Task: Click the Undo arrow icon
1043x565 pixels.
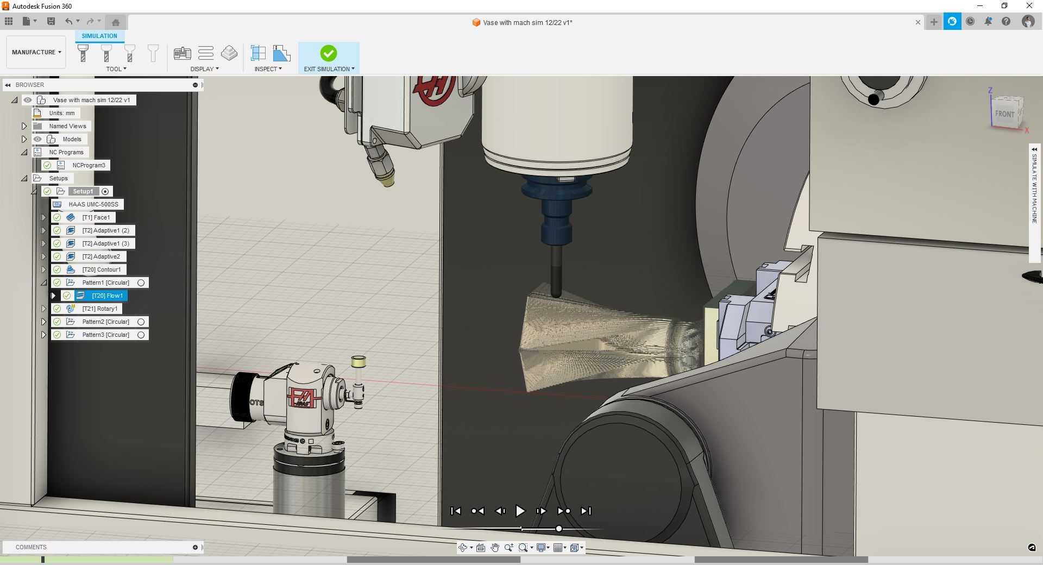Action: [x=68, y=21]
